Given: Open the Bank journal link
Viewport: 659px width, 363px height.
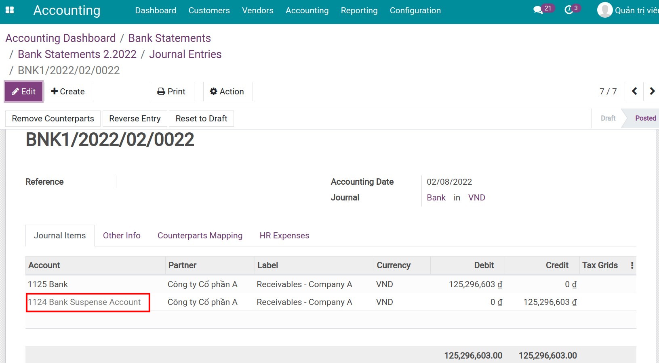Looking at the screenshot, I should point(436,198).
